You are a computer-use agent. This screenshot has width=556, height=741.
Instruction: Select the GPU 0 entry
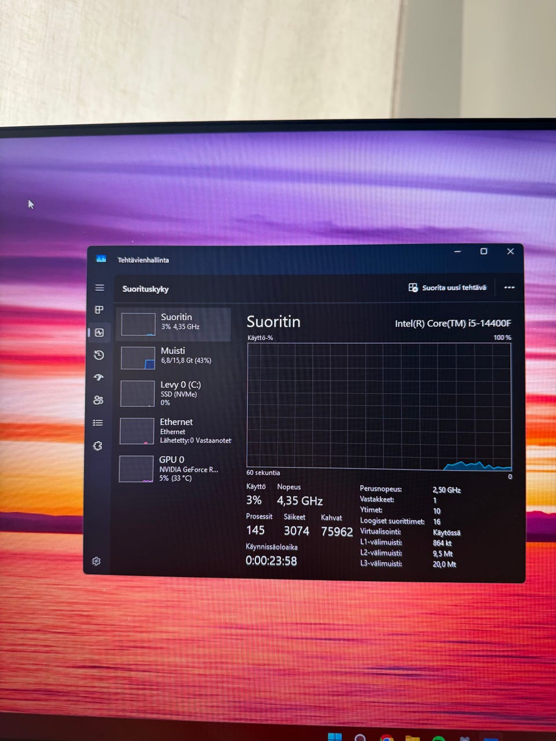point(173,468)
